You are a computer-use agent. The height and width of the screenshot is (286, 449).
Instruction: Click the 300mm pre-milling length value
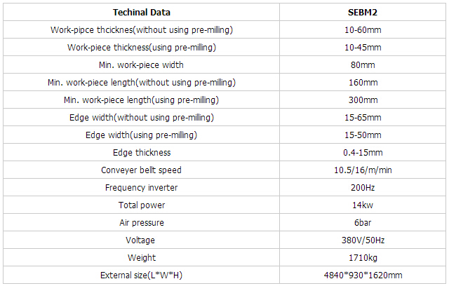[x=363, y=100]
